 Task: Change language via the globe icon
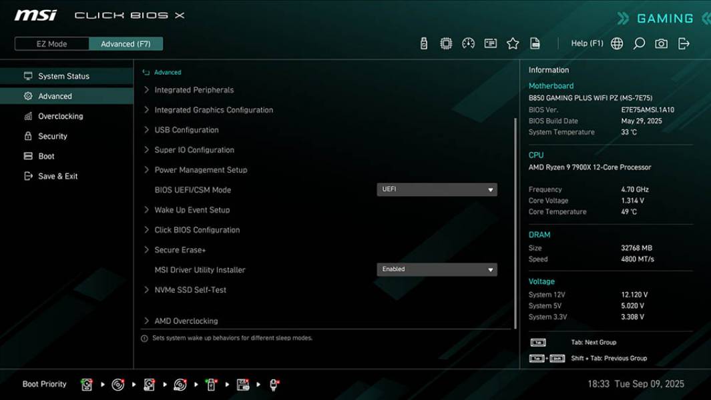pos(616,43)
